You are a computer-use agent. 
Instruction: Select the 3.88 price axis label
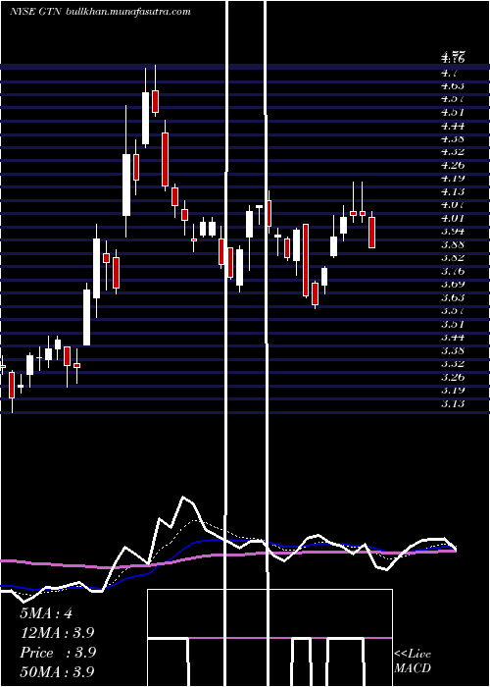(453, 244)
